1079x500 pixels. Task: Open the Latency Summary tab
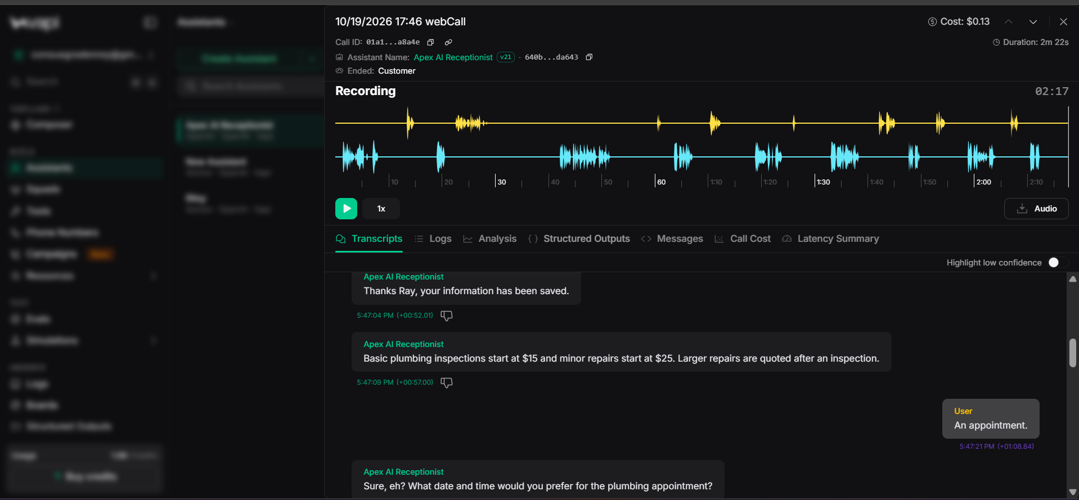click(x=830, y=239)
